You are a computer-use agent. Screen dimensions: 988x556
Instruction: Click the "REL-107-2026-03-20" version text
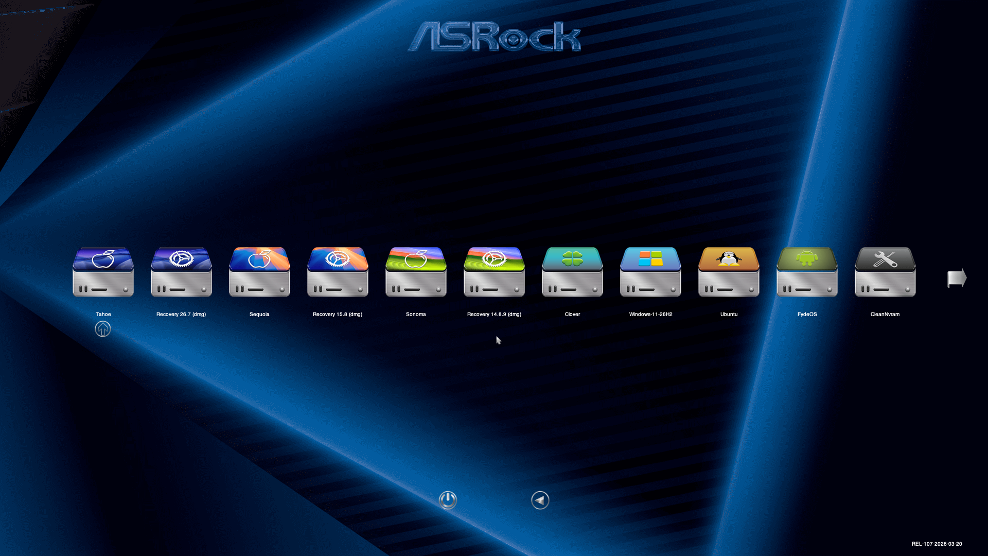[937, 544]
